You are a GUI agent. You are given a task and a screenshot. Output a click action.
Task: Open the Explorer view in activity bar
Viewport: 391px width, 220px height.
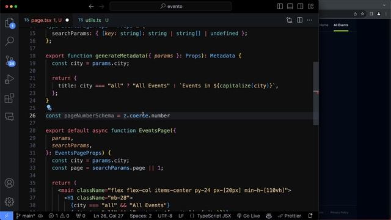10,23
